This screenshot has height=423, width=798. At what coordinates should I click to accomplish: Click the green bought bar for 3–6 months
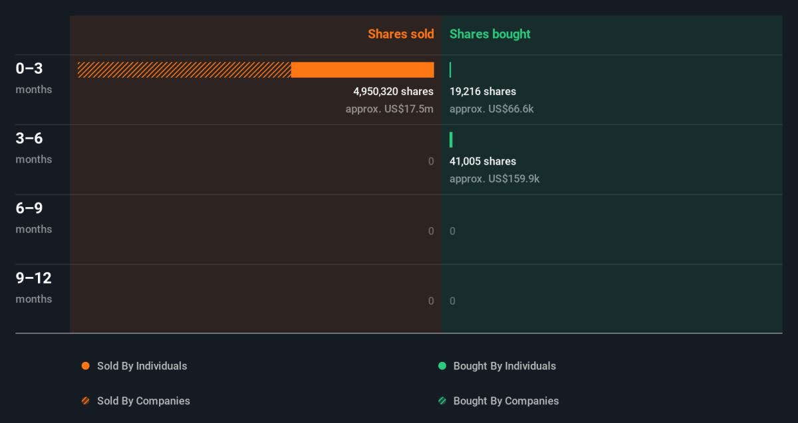[x=451, y=139]
